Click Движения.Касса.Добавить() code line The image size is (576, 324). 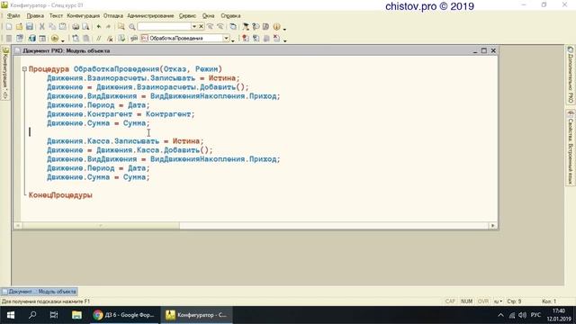[130, 150]
